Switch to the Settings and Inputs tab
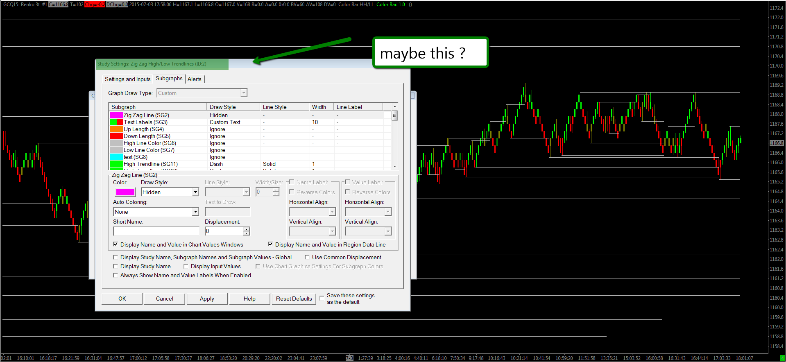Viewport: 786px width, 362px height. point(127,79)
